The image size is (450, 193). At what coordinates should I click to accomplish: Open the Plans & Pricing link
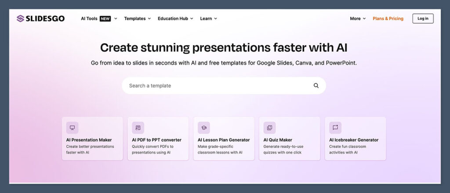[x=388, y=18]
